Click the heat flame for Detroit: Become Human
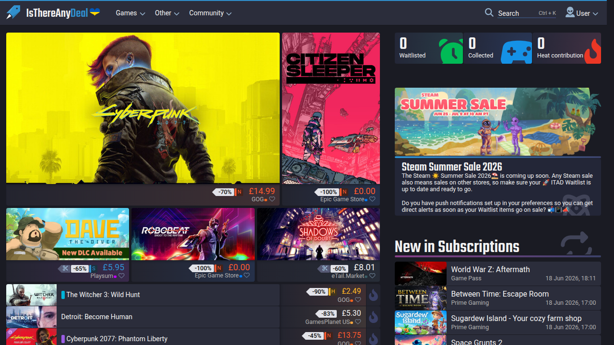The image size is (614, 345). (374, 317)
